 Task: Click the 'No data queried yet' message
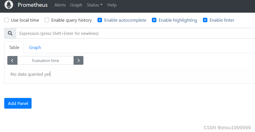coord(30,74)
